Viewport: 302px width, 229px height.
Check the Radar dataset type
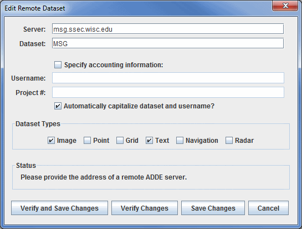229,140
